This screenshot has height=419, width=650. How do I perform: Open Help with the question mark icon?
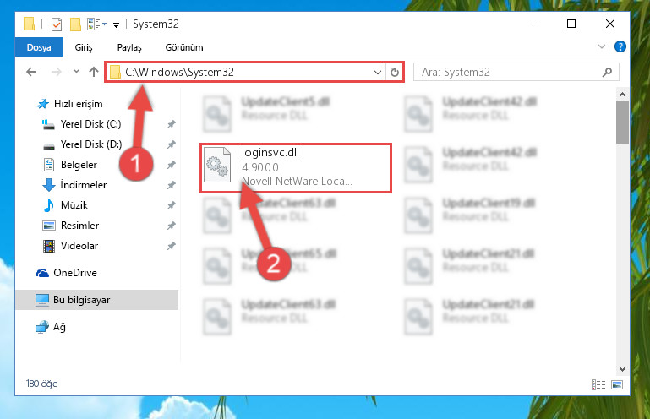(x=621, y=47)
